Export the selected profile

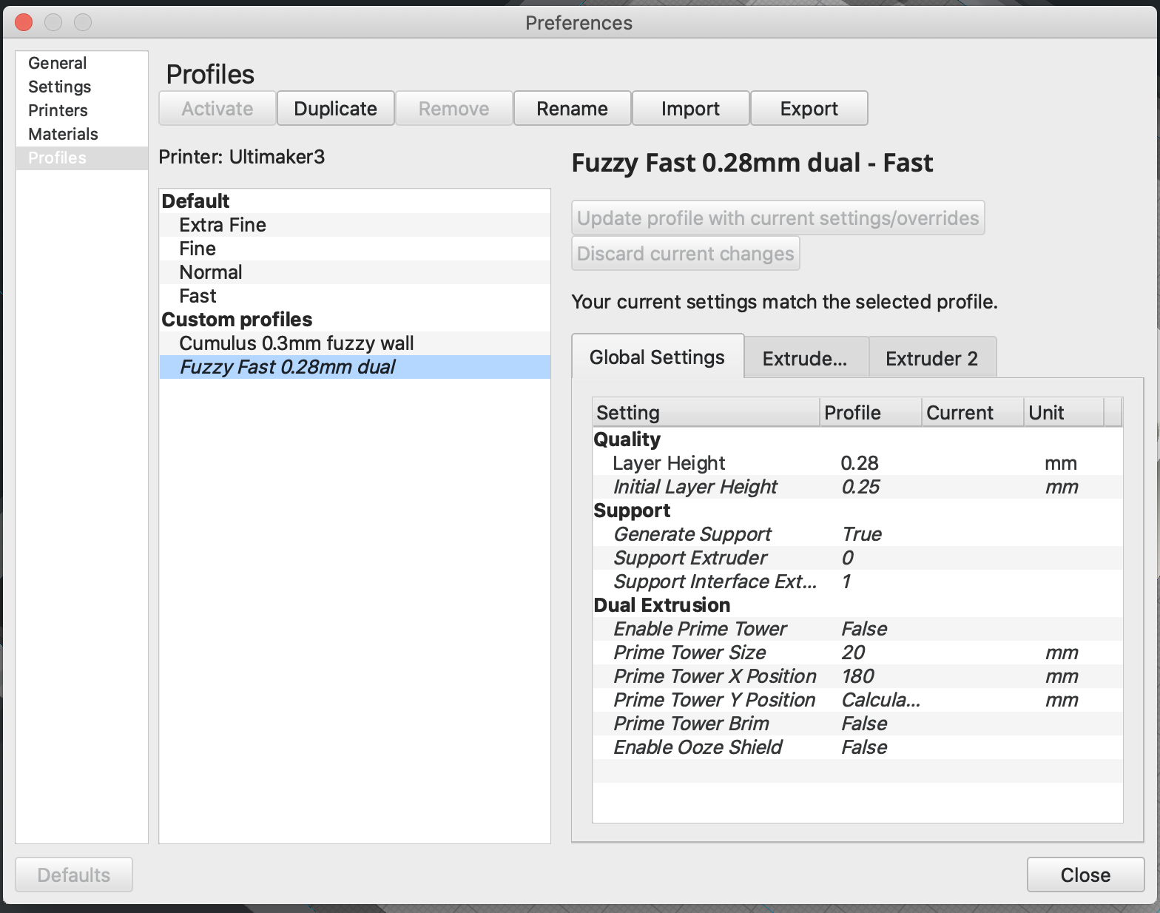pyautogui.click(x=809, y=109)
